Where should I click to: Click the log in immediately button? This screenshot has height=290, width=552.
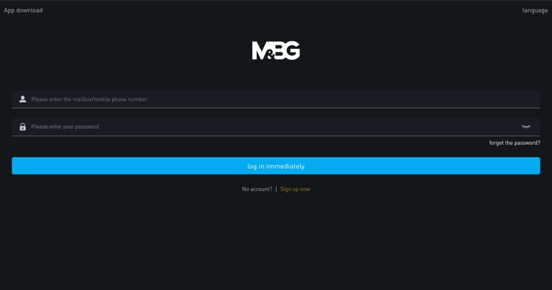pyautogui.click(x=275, y=166)
